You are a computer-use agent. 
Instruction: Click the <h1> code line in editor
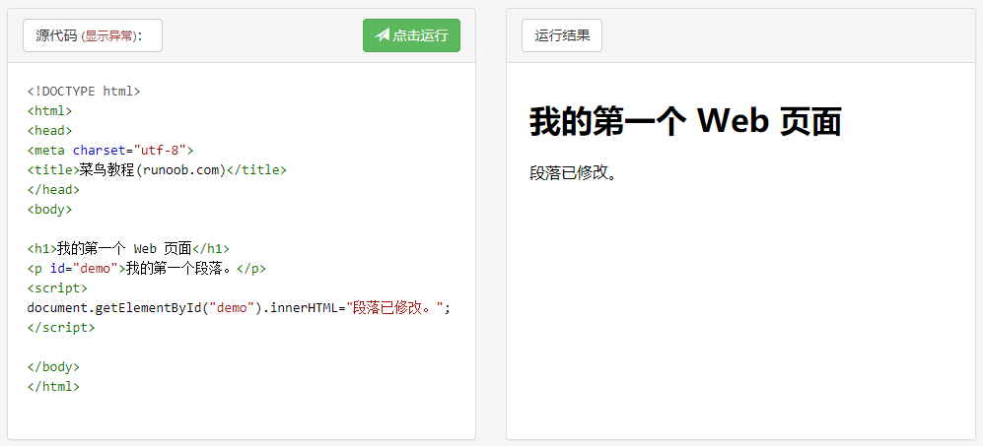[x=128, y=249]
